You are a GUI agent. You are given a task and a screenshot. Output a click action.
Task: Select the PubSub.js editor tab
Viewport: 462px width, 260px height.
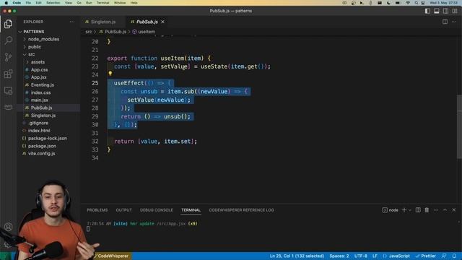(147, 22)
